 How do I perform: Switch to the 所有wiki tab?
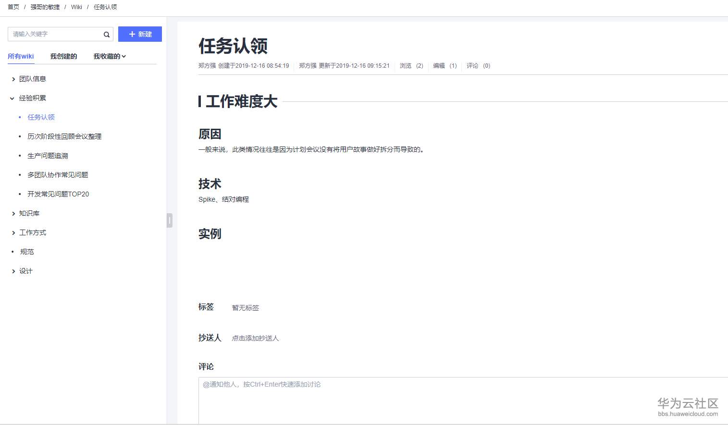21,56
